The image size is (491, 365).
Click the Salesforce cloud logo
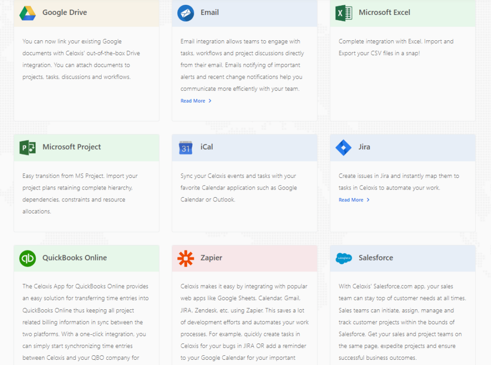click(344, 258)
